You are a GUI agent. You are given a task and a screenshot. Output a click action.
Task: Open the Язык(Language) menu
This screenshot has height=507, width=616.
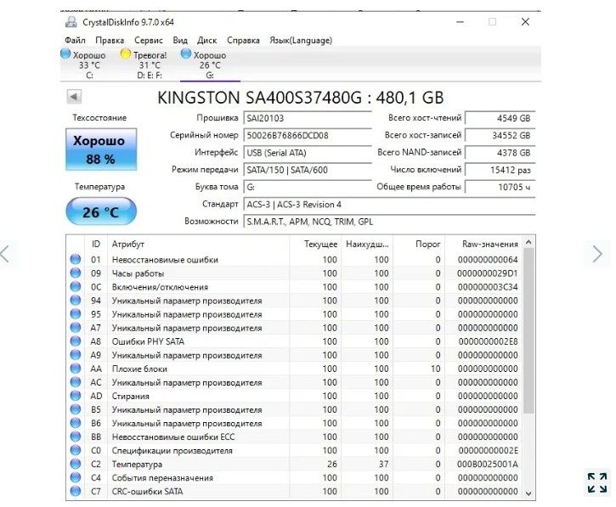coord(301,40)
